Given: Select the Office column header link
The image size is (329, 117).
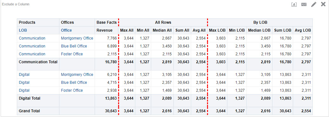Looking at the screenshot, I should [x=66, y=30].
